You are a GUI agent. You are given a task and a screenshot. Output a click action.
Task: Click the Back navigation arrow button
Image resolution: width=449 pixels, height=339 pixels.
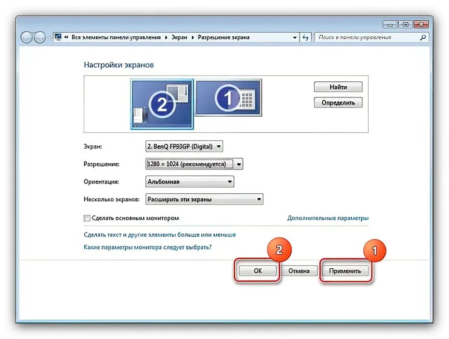[x=26, y=37]
